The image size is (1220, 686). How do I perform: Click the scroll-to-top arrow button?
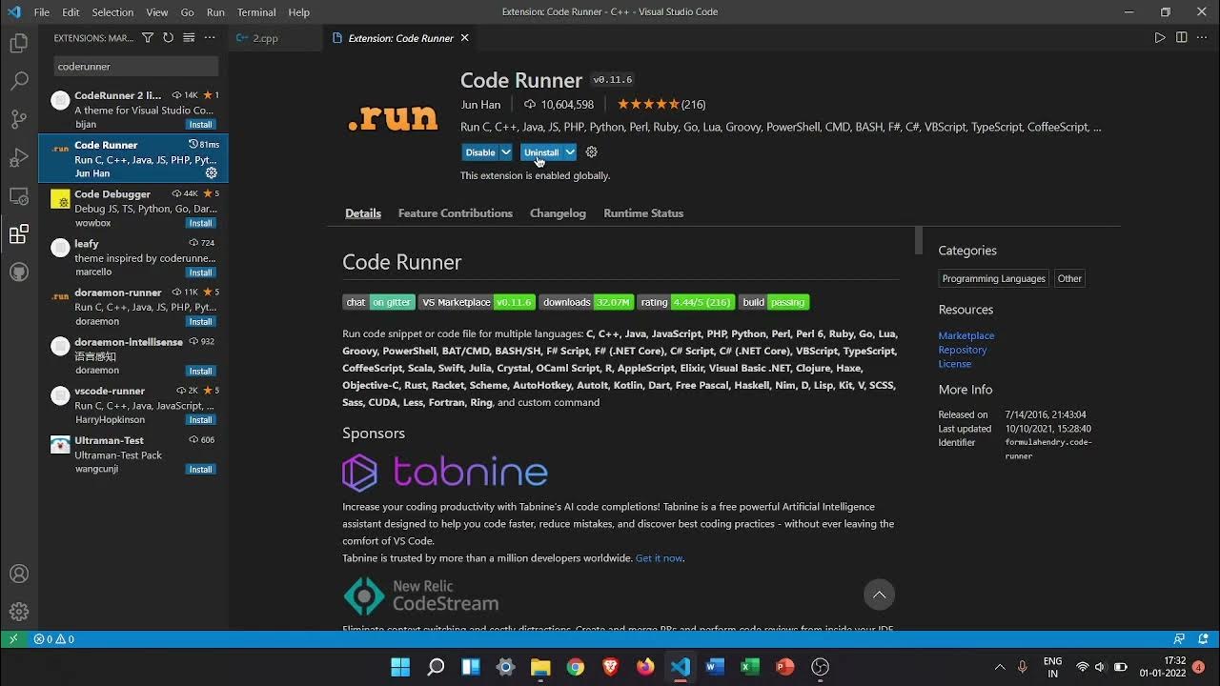coord(879,595)
